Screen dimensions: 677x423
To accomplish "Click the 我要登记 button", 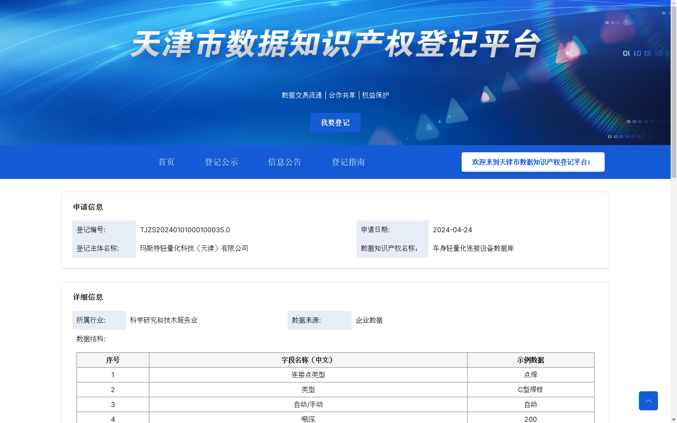I will tap(335, 123).
